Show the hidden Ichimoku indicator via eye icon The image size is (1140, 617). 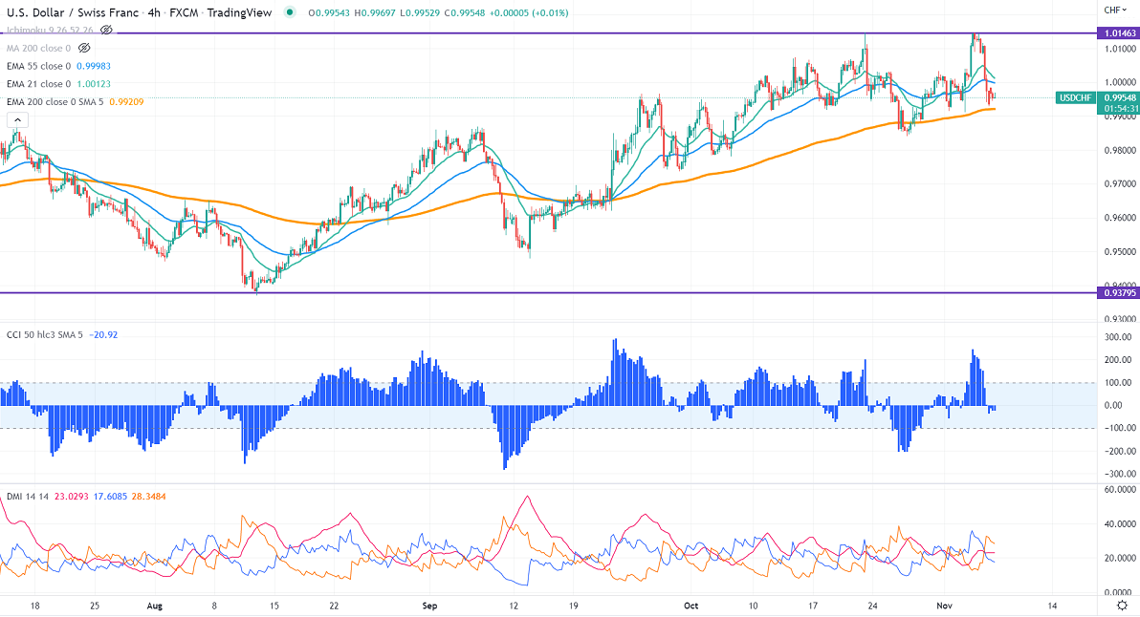(106, 30)
